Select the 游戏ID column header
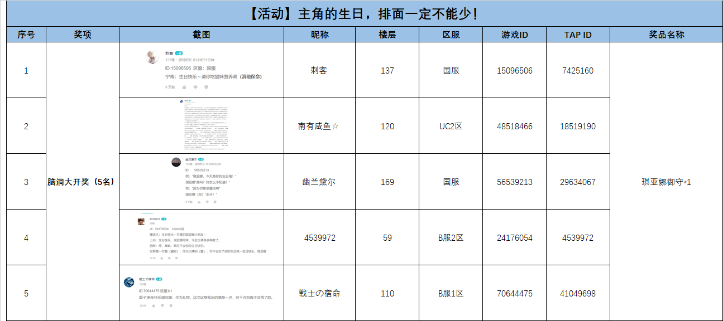Viewport: 723px width, 321px height. point(515,35)
